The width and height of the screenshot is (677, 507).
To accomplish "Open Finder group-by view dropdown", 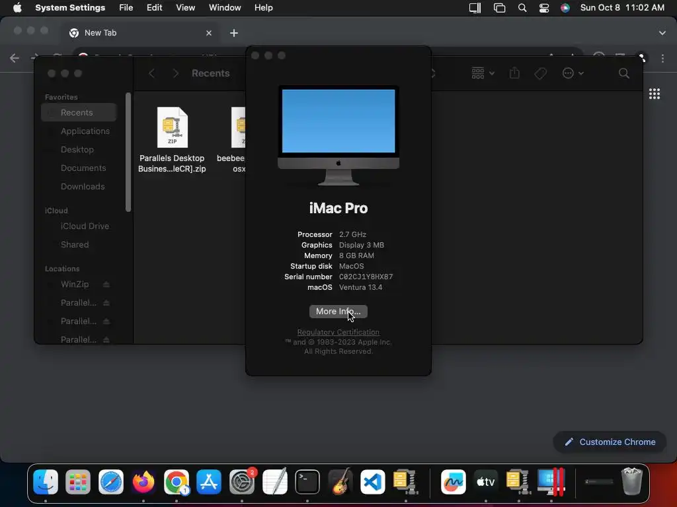I will [x=483, y=73].
